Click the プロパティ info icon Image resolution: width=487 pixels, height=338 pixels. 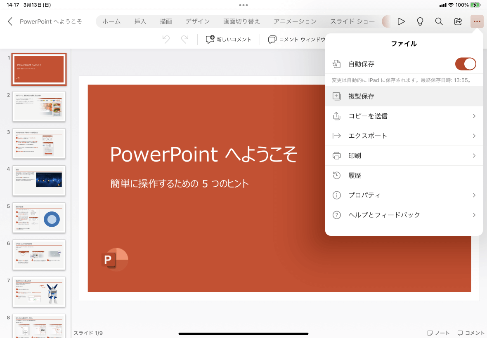pyautogui.click(x=337, y=195)
